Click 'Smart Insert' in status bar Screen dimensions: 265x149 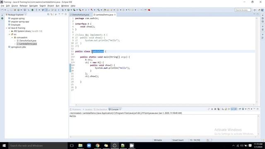(178, 140)
